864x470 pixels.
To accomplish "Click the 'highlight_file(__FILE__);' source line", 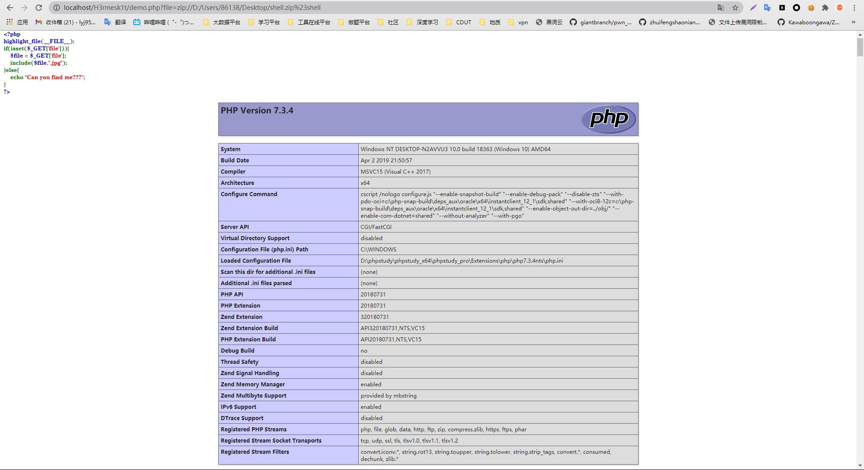I will click(x=39, y=41).
